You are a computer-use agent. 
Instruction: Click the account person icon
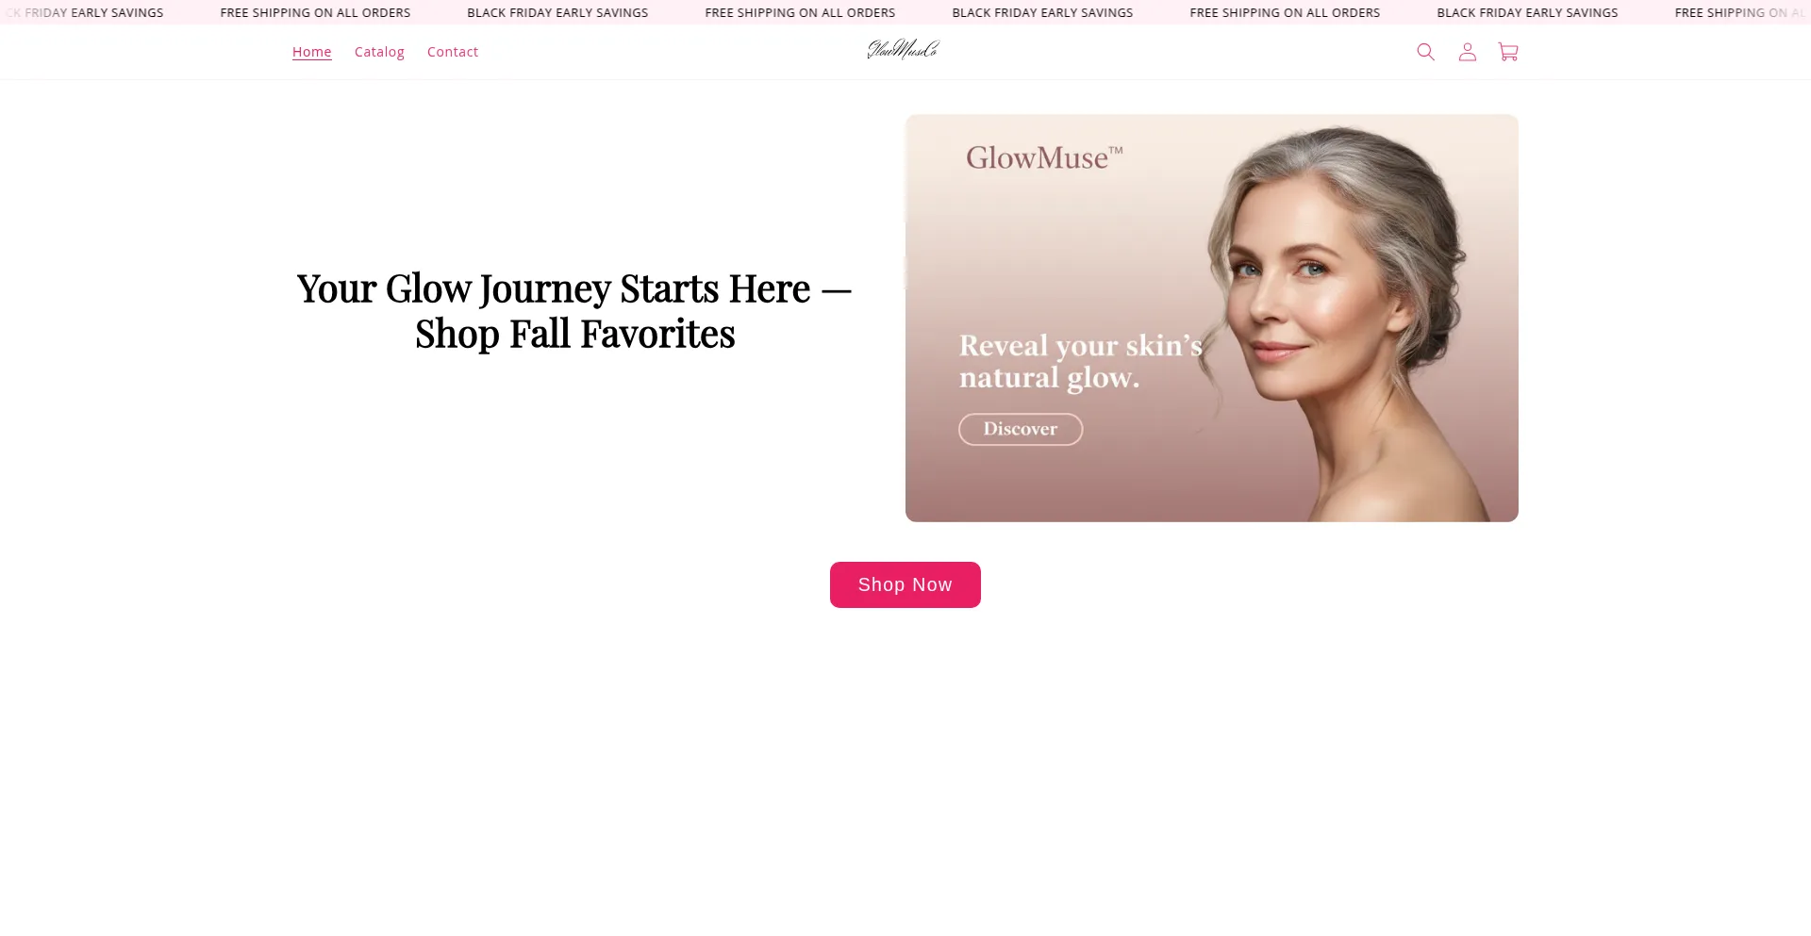(x=1467, y=52)
